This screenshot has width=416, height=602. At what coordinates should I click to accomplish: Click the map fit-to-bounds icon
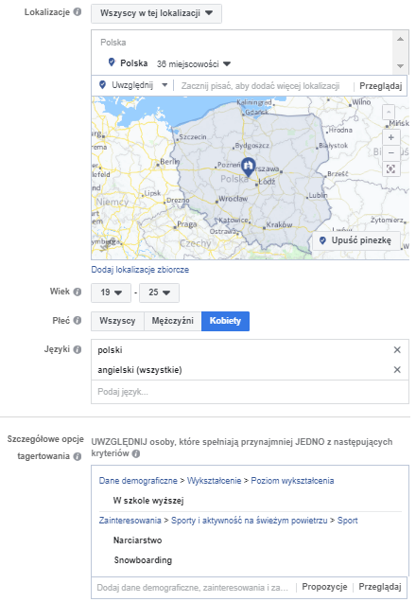[x=391, y=168]
